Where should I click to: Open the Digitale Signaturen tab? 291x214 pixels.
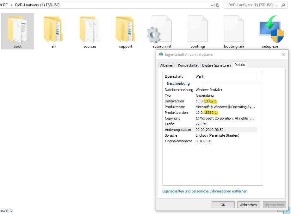tap(216, 65)
